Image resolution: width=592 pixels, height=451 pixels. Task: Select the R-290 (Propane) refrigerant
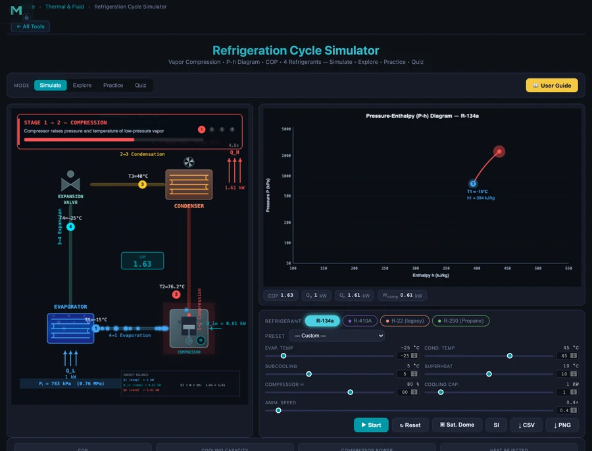[460, 321]
